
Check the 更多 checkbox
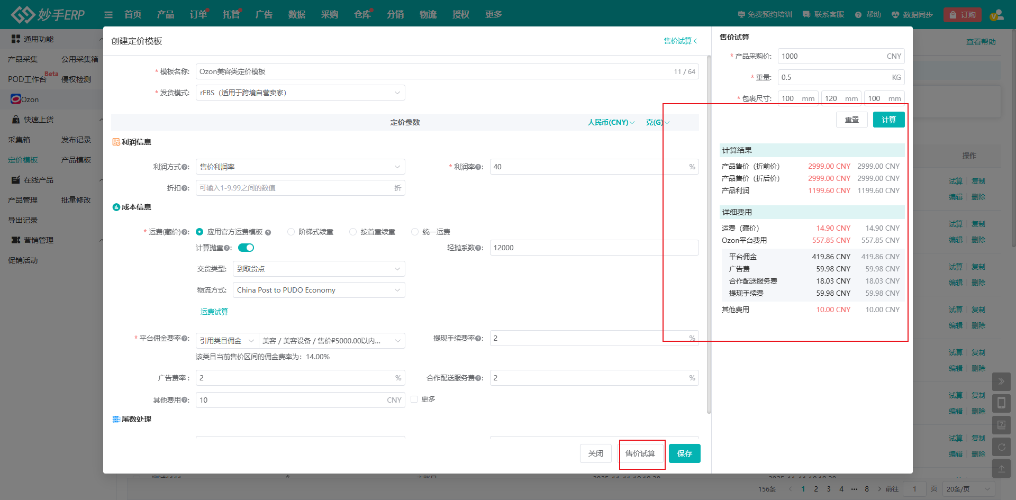click(x=414, y=399)
